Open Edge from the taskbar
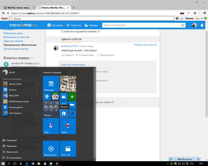This screenshot has width=208, height=166. (27, 164)
